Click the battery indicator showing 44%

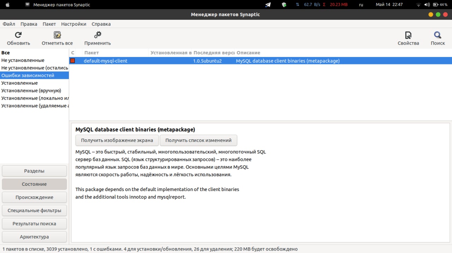[x=440, y=5]
